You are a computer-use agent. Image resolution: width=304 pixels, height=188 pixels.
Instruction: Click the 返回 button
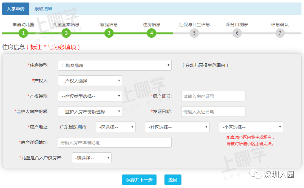pyautogui.click(x=173, y=180)
